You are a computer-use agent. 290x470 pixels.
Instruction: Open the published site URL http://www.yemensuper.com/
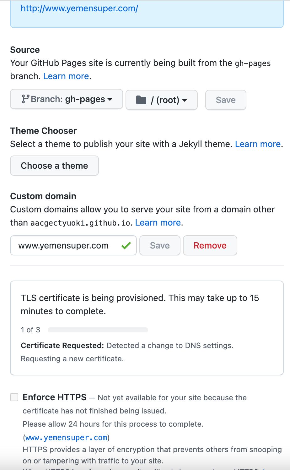tap(79, 8)
